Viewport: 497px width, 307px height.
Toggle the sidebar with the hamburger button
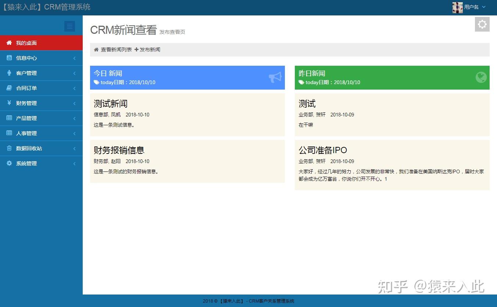tap(69, 26)
